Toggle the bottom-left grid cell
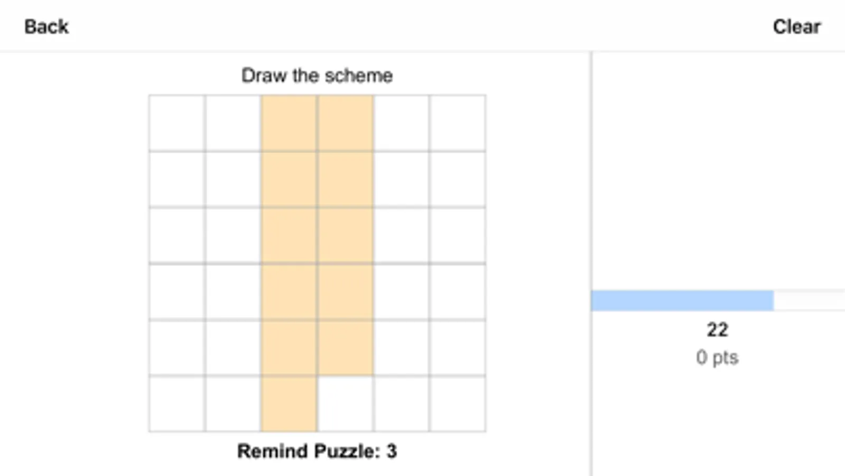 click(x=177, y=404)
